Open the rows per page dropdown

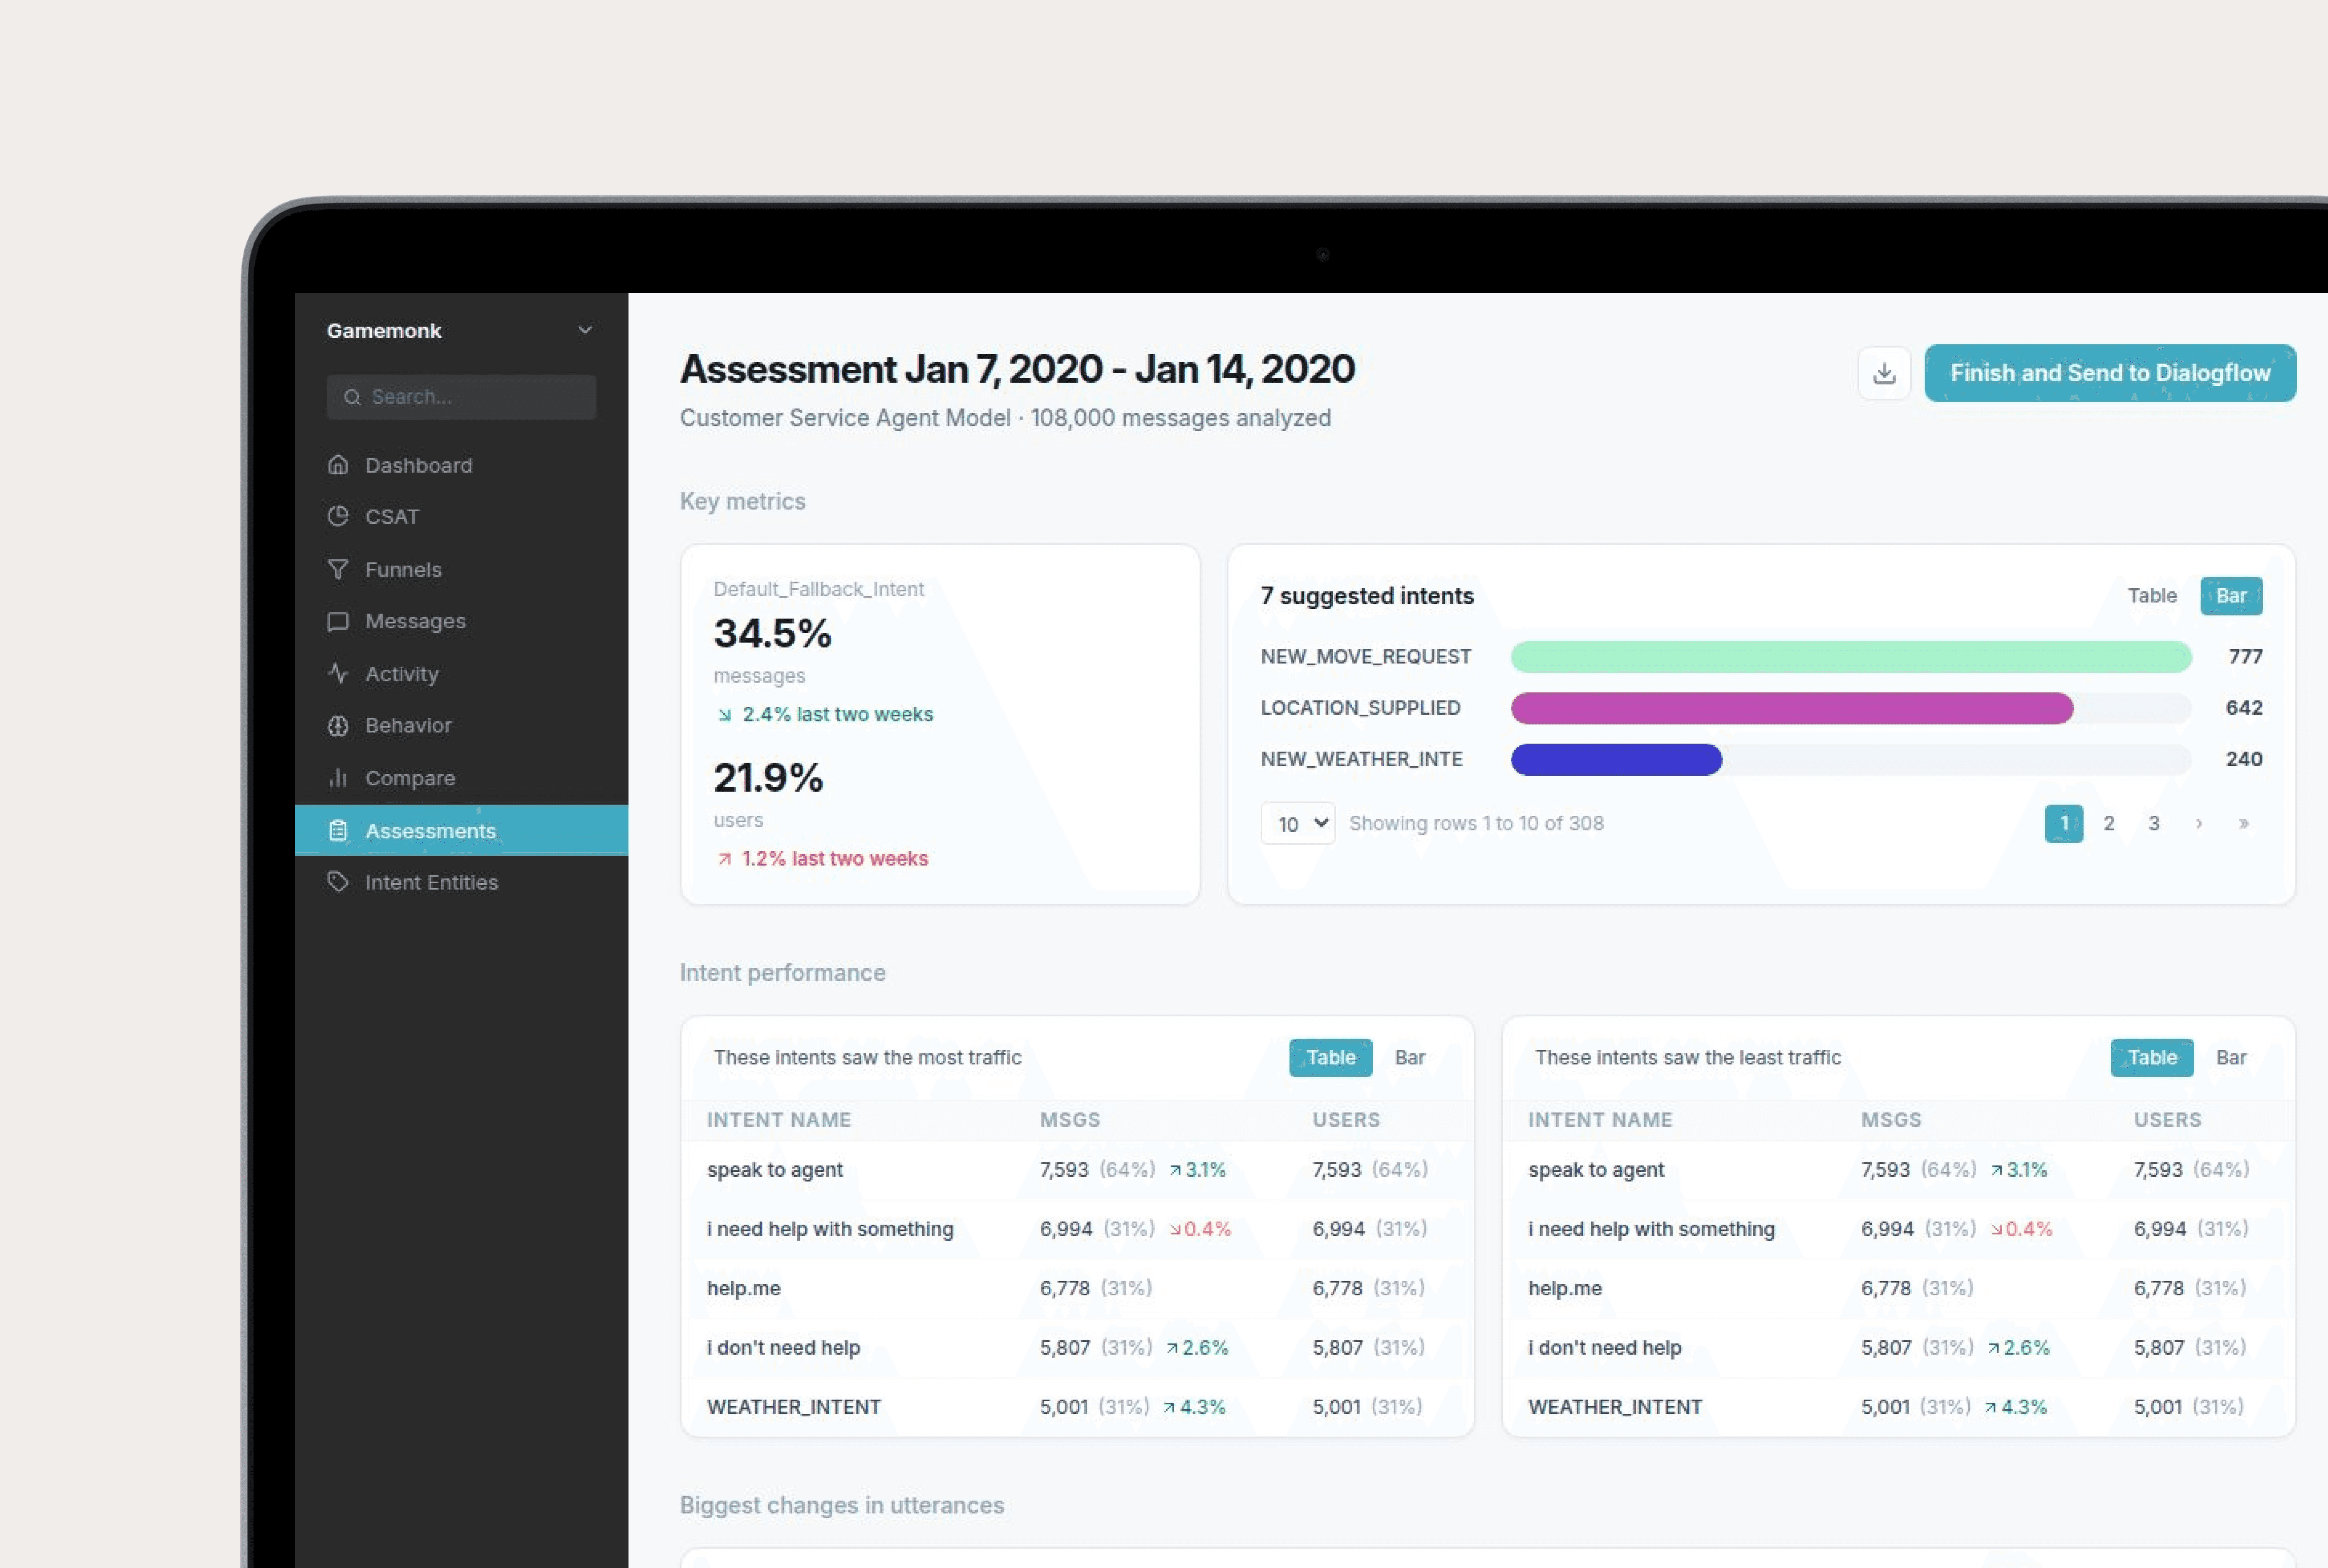(1298, 823)
